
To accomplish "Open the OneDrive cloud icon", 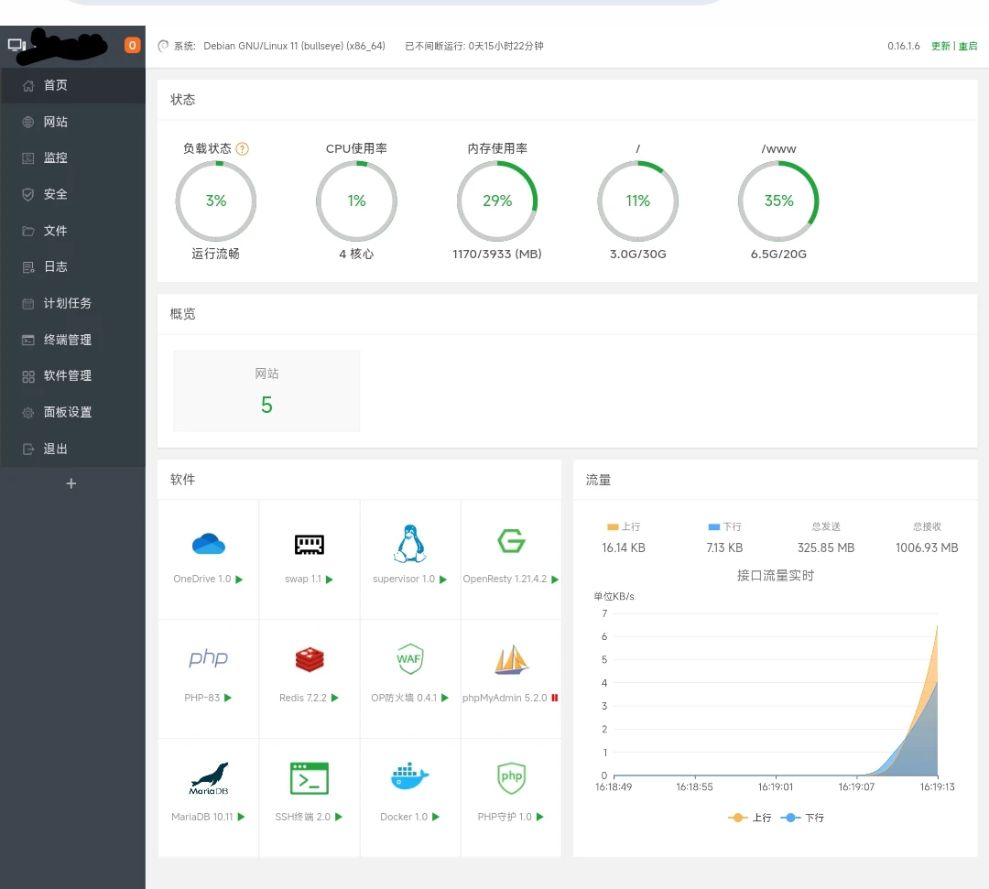I will click(209, 544).
